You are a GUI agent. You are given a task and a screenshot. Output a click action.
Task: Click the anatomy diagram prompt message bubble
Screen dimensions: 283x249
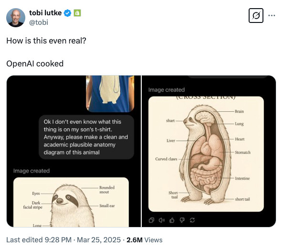[86, 137]
